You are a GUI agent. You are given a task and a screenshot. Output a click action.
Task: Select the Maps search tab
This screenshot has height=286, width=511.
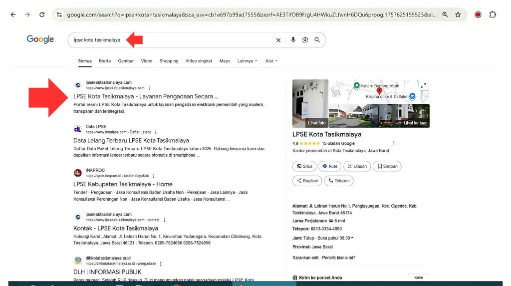click(225, 61)
